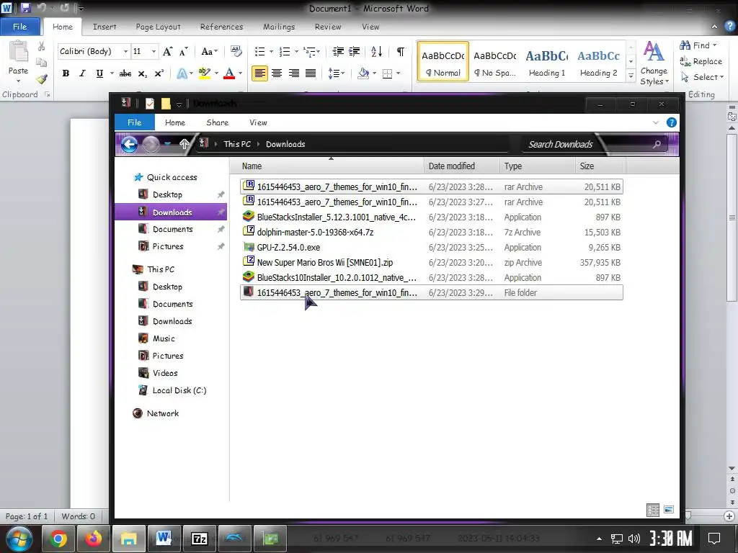Click Paste icon in Word ribbon
The height and width of the screenshot is (553, 738).
pyautogui.click(x=18, y=51)
